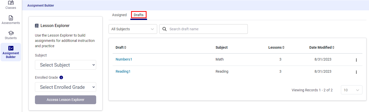Expand the Select Subject dropdown

point(66,65)
